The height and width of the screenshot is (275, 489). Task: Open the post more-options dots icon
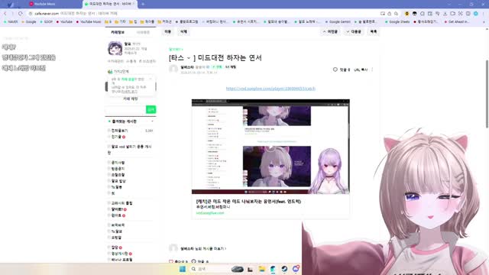tap(372, 70)
